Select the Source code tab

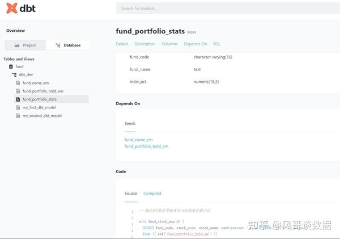(131, 194)
